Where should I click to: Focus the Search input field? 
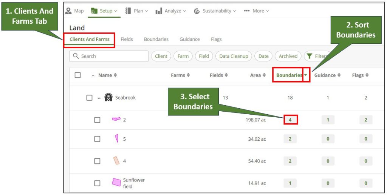click(109, 56)
